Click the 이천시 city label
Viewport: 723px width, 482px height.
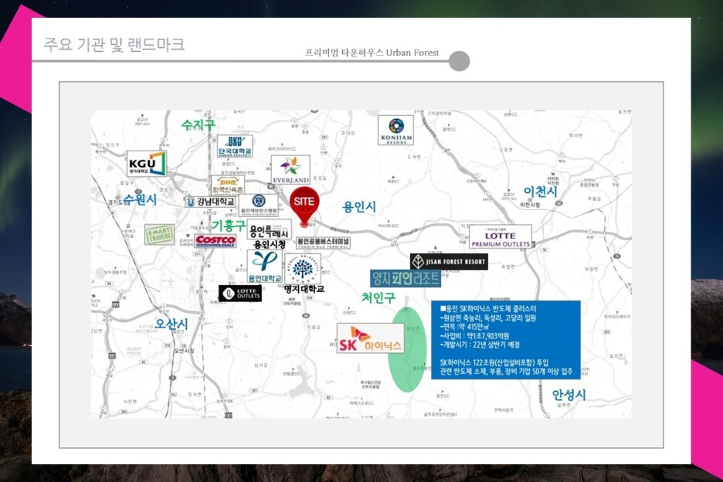[x=541, y=191]
